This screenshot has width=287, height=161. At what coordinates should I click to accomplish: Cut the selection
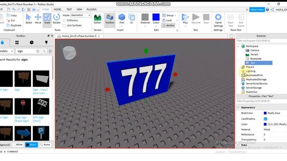coord(11,20)
